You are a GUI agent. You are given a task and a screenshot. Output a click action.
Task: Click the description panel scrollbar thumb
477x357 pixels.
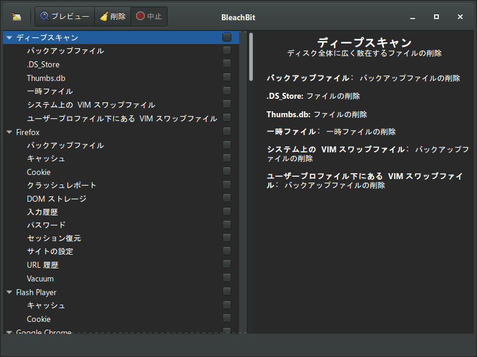click(x=251, y=57)
